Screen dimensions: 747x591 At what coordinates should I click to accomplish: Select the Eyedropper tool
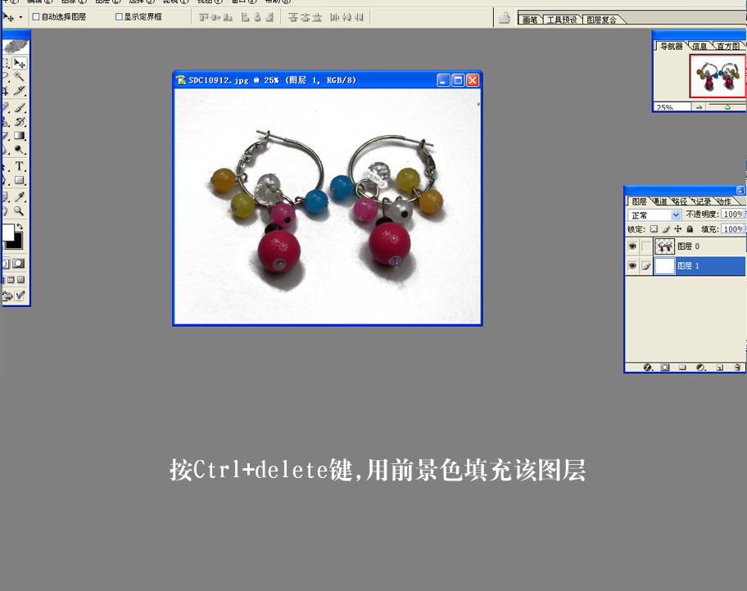(20, 196)
